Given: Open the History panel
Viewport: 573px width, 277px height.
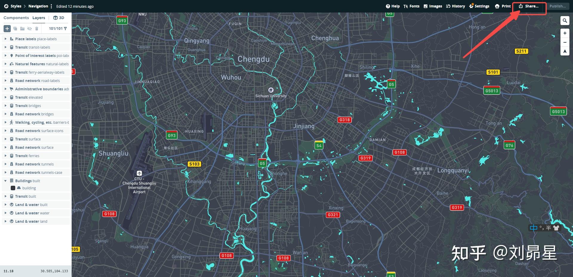Looking at the screenshot, I should (455, 6).
